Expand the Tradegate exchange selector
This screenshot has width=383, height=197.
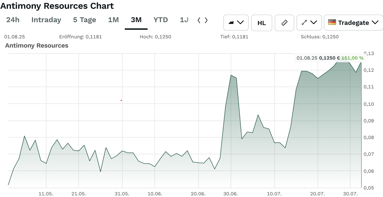coord(353,22)
